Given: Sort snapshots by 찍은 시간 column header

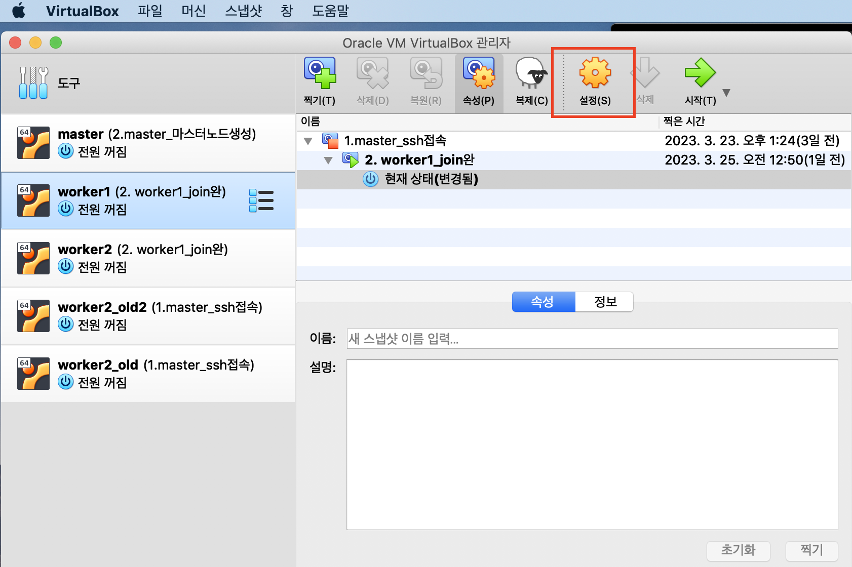Looking at the screenshot, I should (755, 121).
